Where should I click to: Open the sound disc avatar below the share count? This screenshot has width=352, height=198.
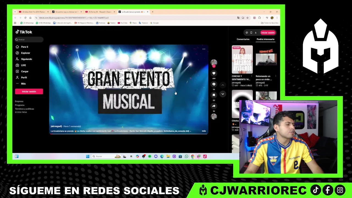pos(214,117)
